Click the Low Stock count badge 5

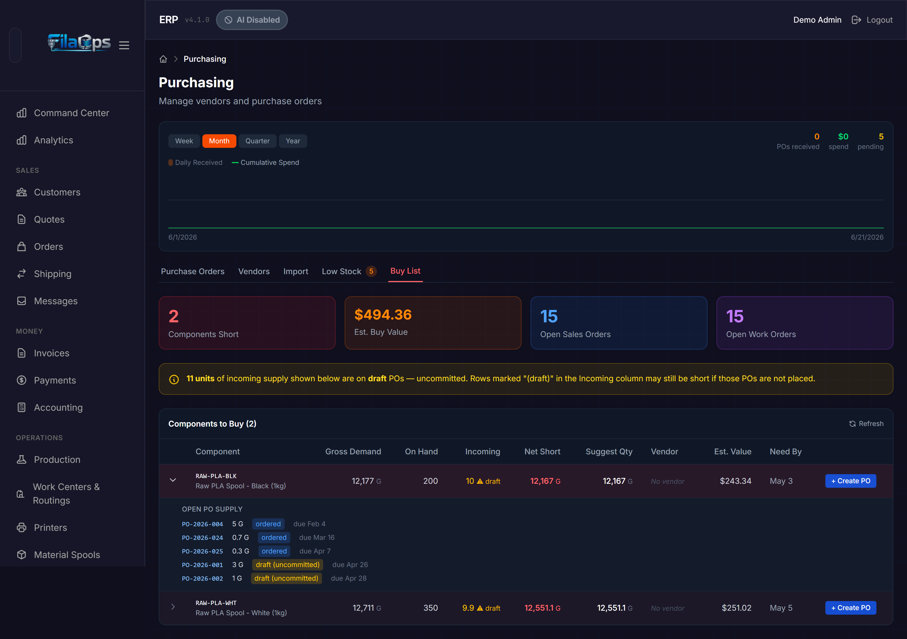pyautogui.click(x=371, y=272)
